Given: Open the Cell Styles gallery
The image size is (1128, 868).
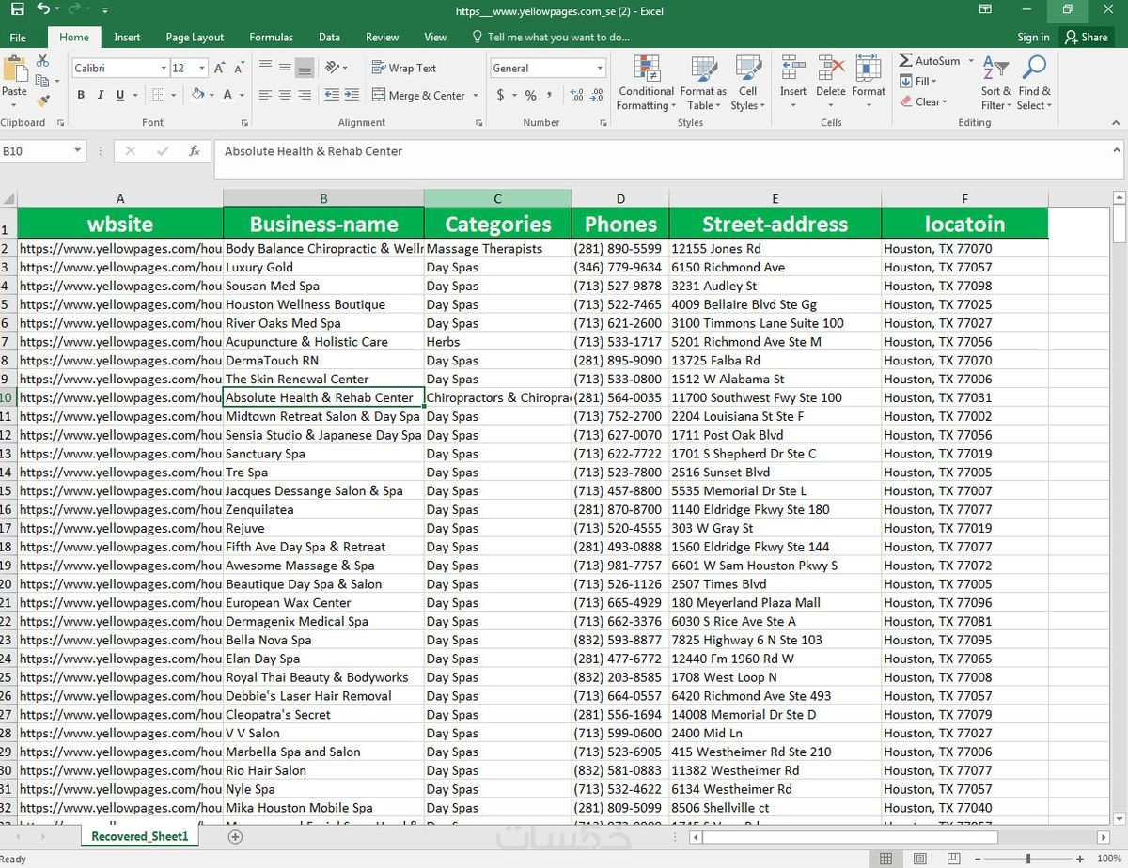Looking at the screenshot, I should pos(747,84).
